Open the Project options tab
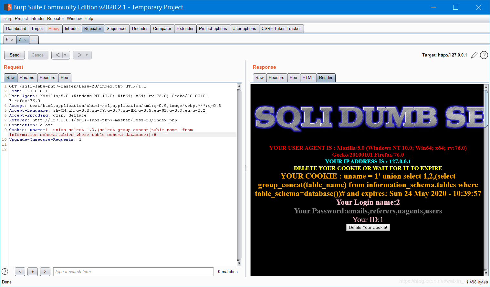The height and width of the screenshot is (287, 490). [x=213, y=28]
